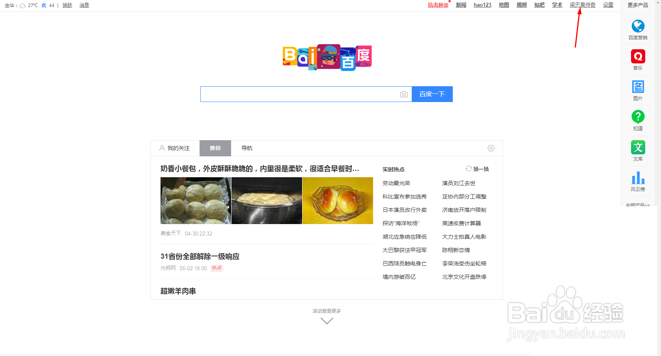The image size is (661, 356).
Task: Open the bread recipe article thumbnail
Action: [x=195, y=201]
